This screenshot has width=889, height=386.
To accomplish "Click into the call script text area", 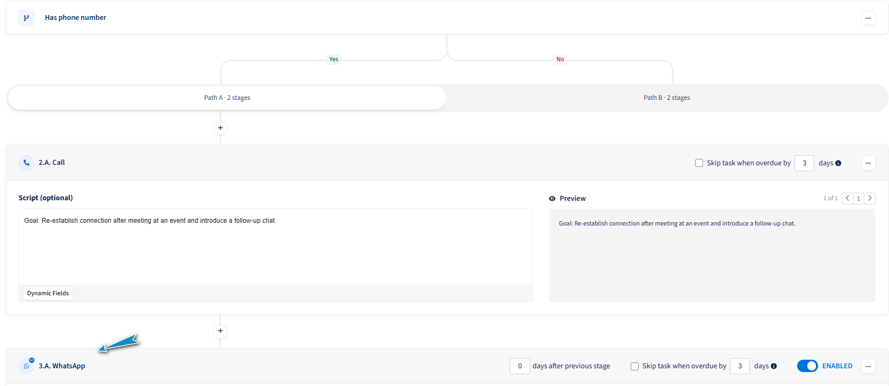I will coord(275,246).
